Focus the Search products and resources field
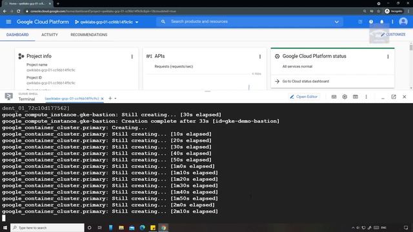This screenshot has height=232, width=413. pos(250,21)
